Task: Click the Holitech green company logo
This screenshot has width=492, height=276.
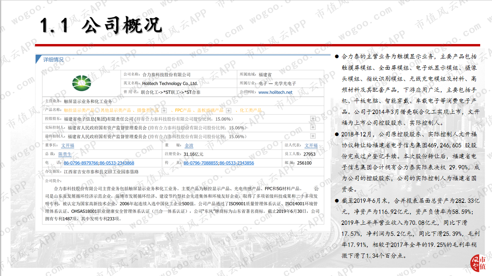Action: click(81, 83)
